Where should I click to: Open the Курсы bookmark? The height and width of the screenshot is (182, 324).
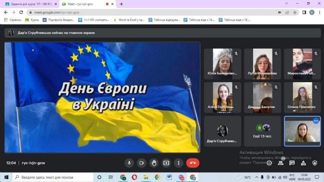[32, 20]
